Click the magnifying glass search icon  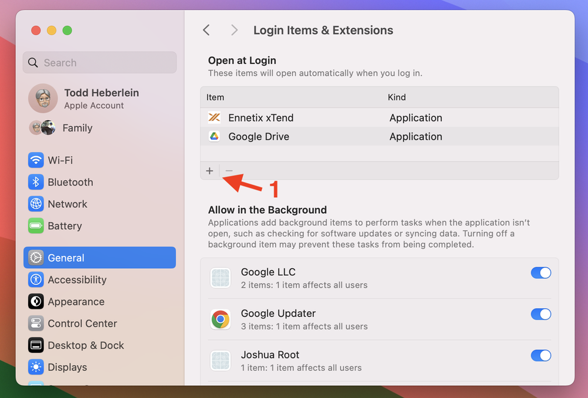tap(33, 63)
